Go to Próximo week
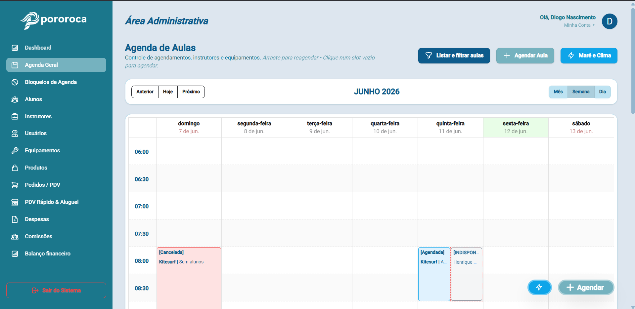The width and height of the screenshot is (635, 309). pyautogui.click(x=191, y=92)
